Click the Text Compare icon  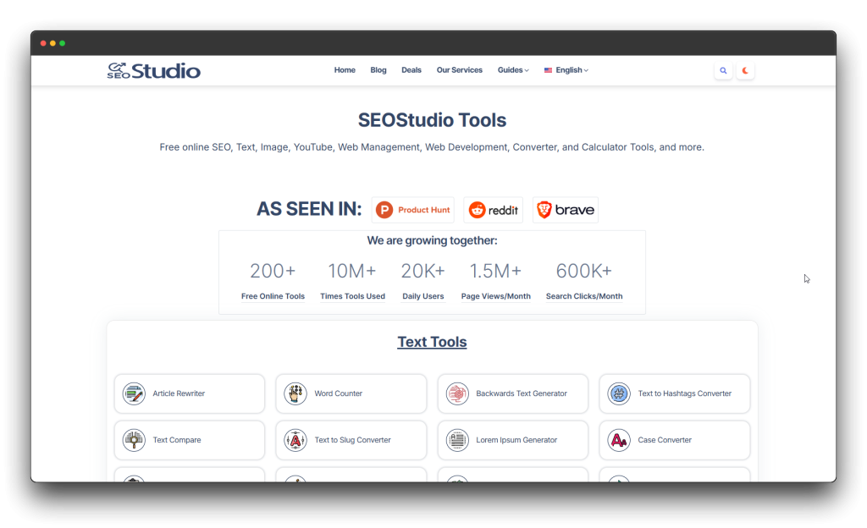[134, 440]
